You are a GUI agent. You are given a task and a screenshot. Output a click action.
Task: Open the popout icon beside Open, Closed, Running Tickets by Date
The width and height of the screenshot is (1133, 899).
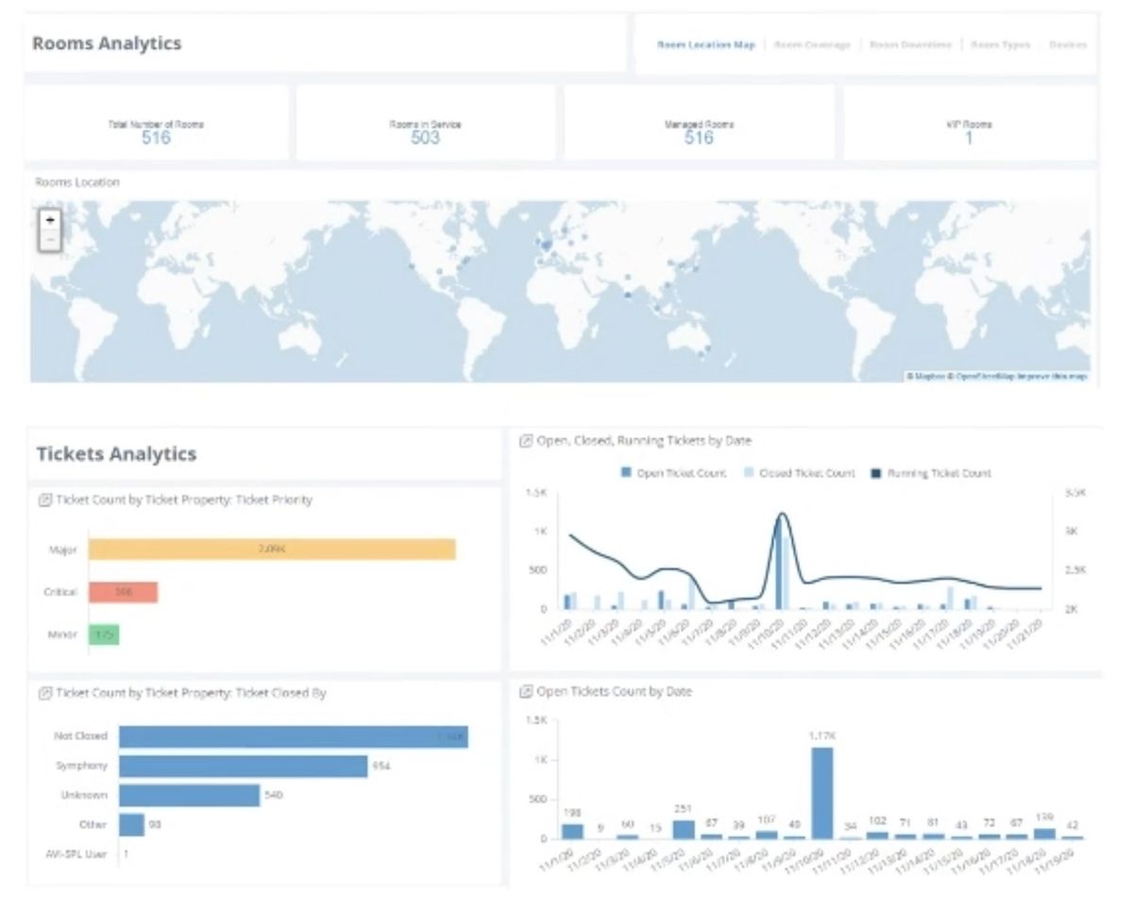coord(526,439)
